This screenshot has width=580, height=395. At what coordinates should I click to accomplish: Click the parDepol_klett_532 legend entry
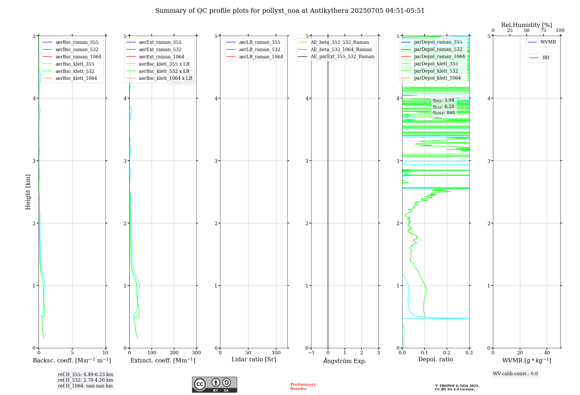point(430,71)
